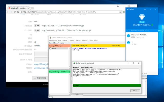Image resolution: width=164 pixels, height=102 pixels.
Task: Click the browser back arrow
Action: (8, 12)
